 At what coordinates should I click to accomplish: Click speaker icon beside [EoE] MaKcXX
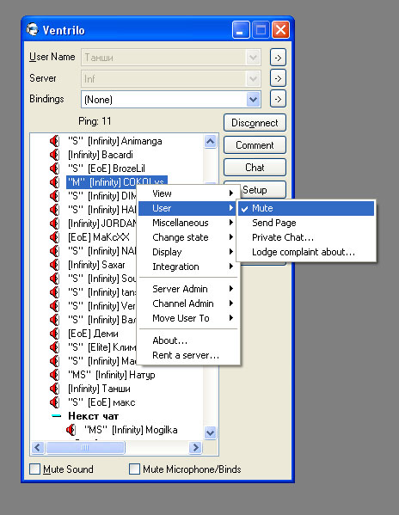click(x=54, y=237)
